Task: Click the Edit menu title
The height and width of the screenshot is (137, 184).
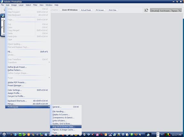Action: click(8, 5)
